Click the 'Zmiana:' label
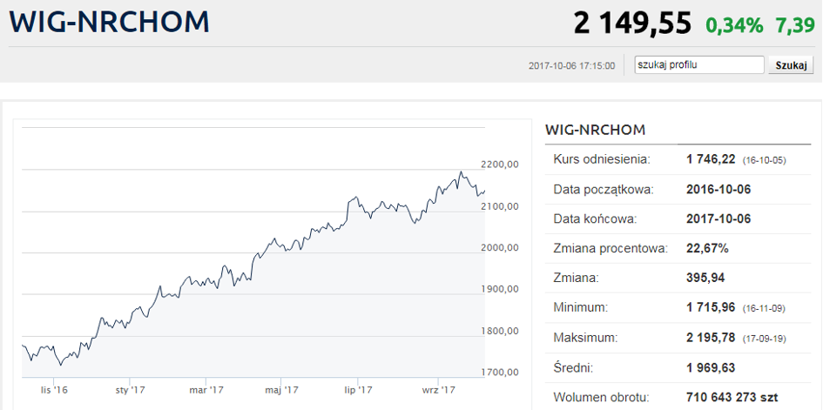 (577, 278)
